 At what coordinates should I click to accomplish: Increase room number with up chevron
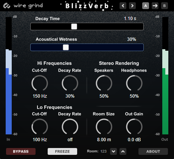[123, 151]
